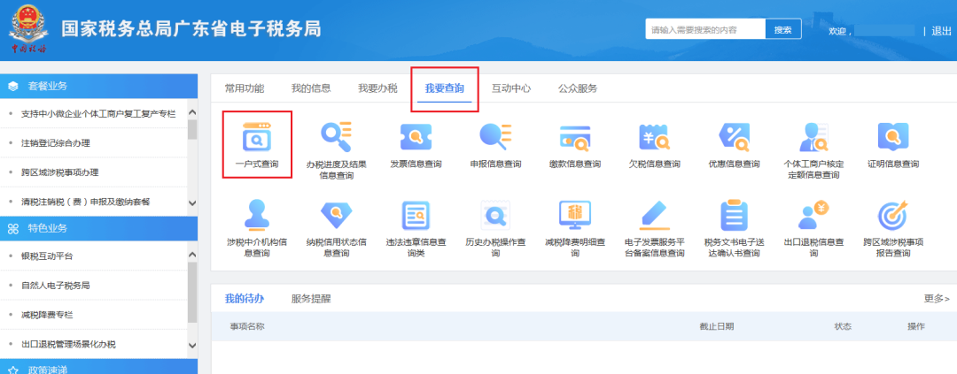Click the 套餐业务 list scrollbar thumb

coord(192,130)
